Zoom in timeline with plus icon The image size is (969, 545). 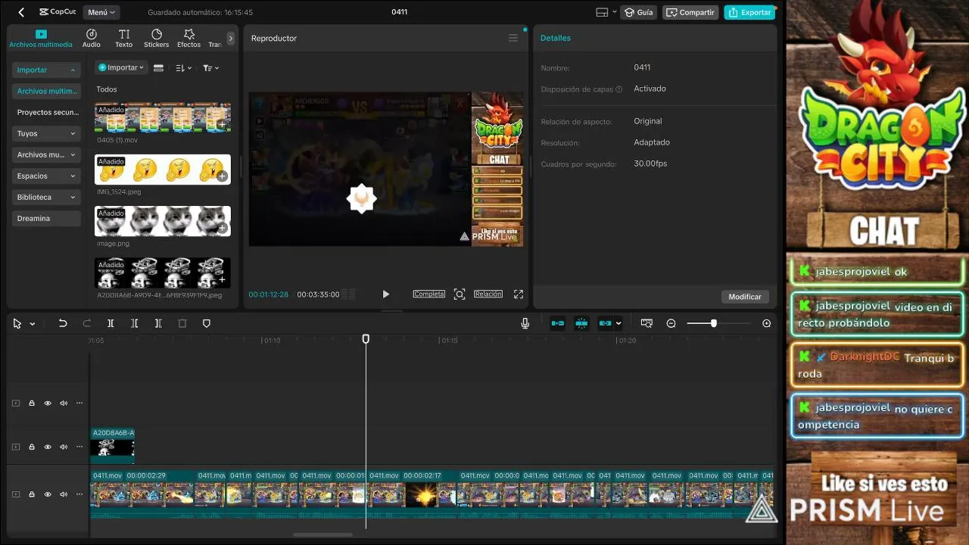click(x=766, y=323)
